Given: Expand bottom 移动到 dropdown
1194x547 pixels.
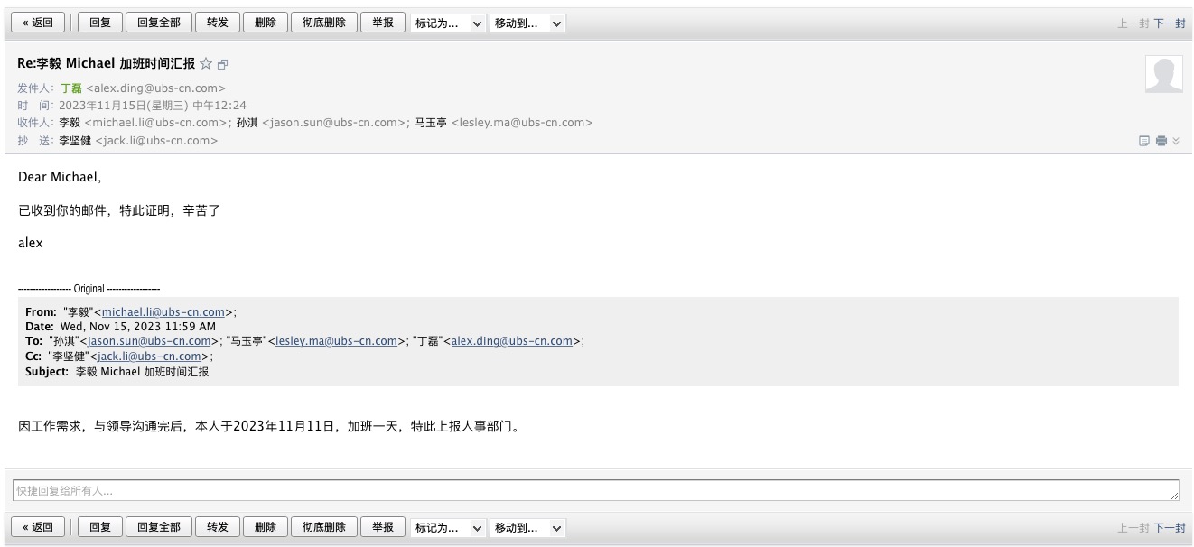Looking at the screenshot, I should click(527, 527).
